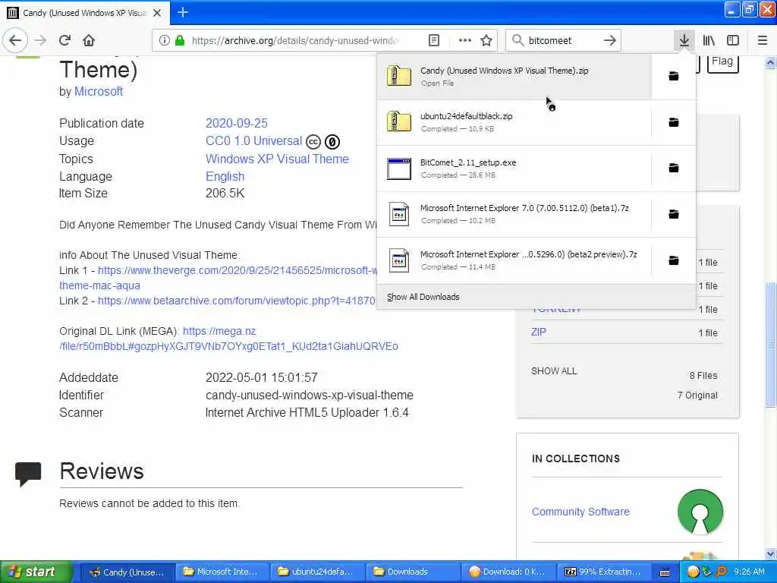
Task: Open the Firefox hamburger menu
Action: 762,40
